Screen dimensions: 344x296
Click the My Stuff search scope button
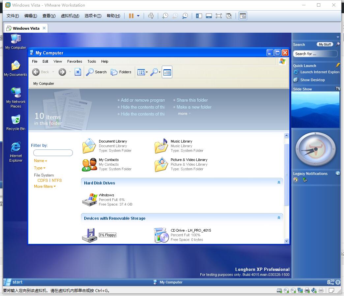click(325, 45)
